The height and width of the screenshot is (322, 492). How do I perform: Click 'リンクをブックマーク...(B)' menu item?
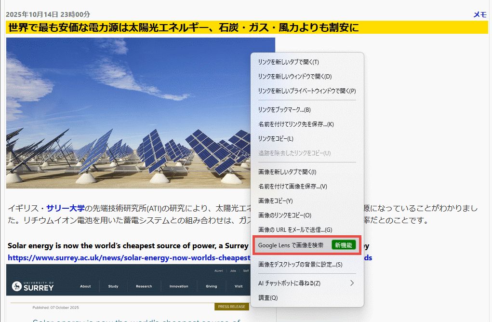(x=284, y=110)
